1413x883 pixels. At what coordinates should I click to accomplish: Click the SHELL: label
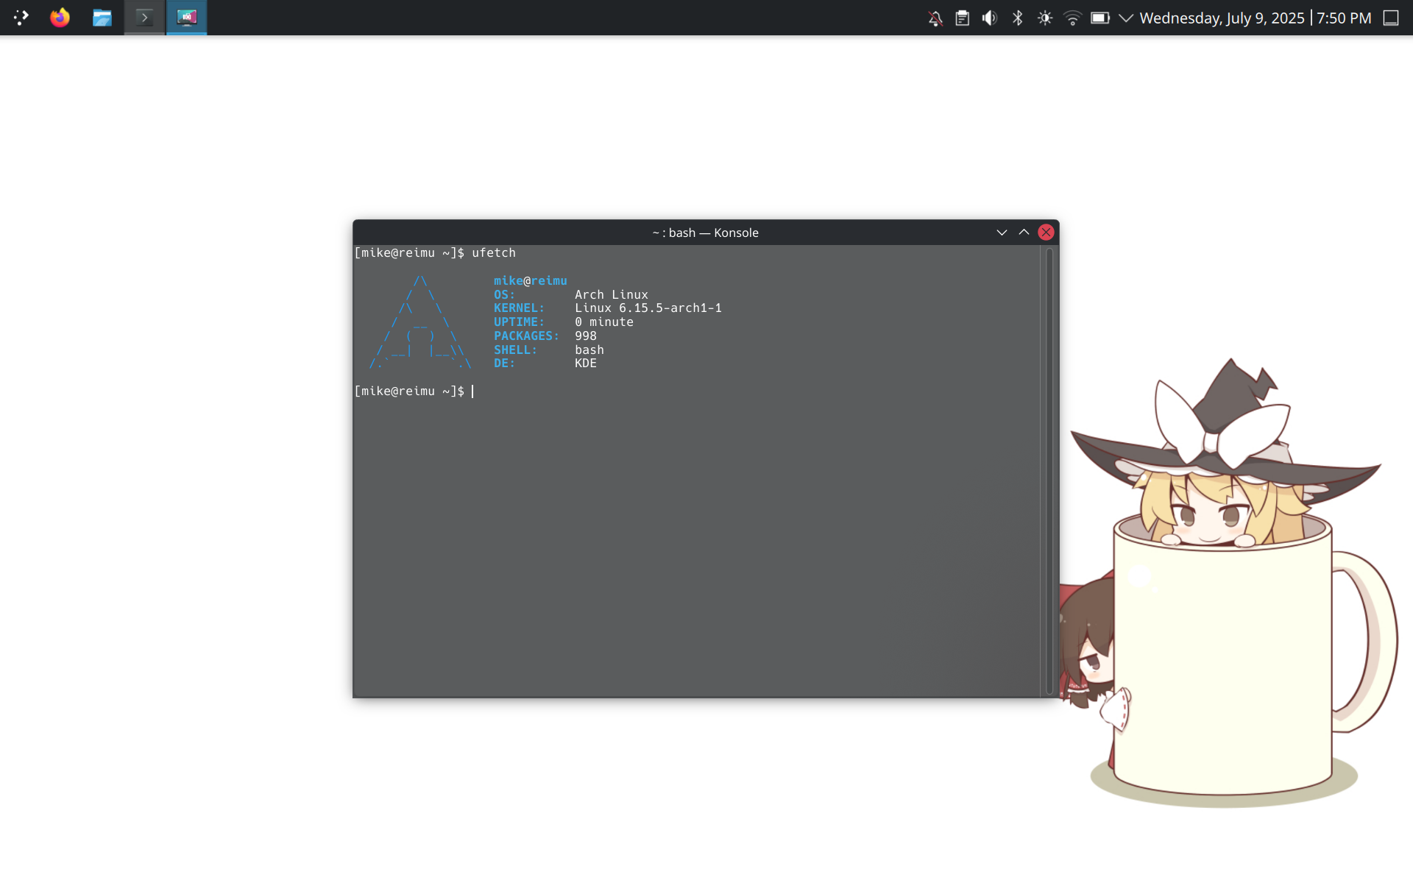click(515, 350)
